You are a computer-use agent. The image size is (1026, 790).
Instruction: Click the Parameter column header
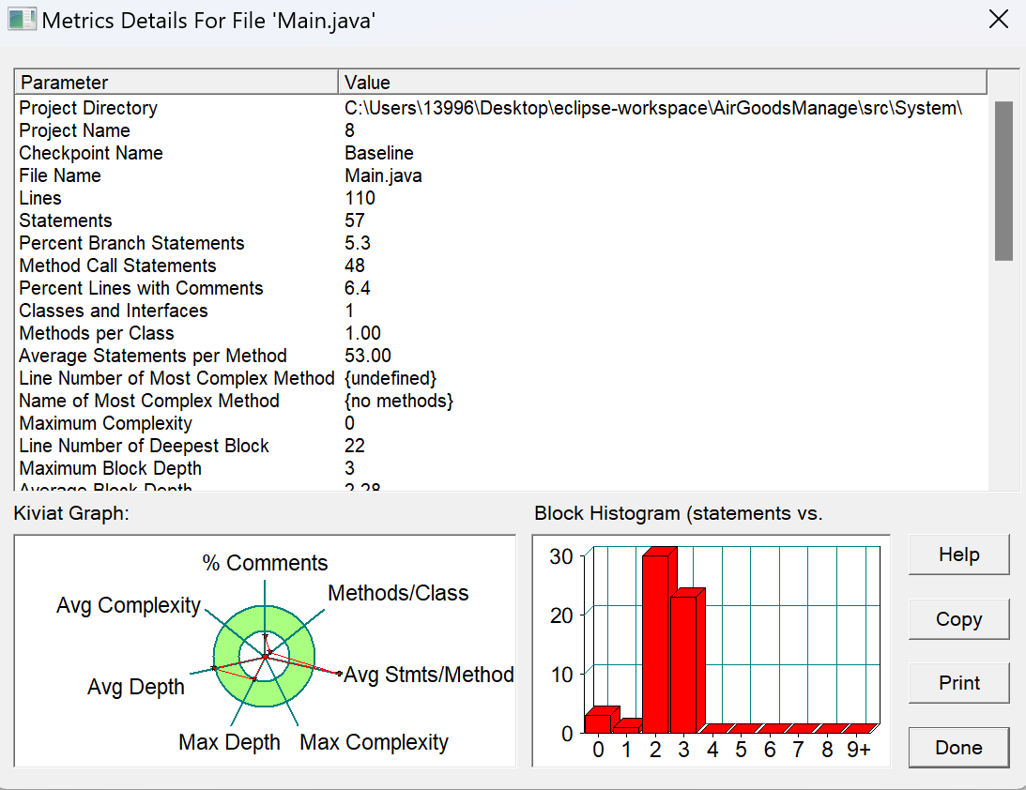[176, 83]
